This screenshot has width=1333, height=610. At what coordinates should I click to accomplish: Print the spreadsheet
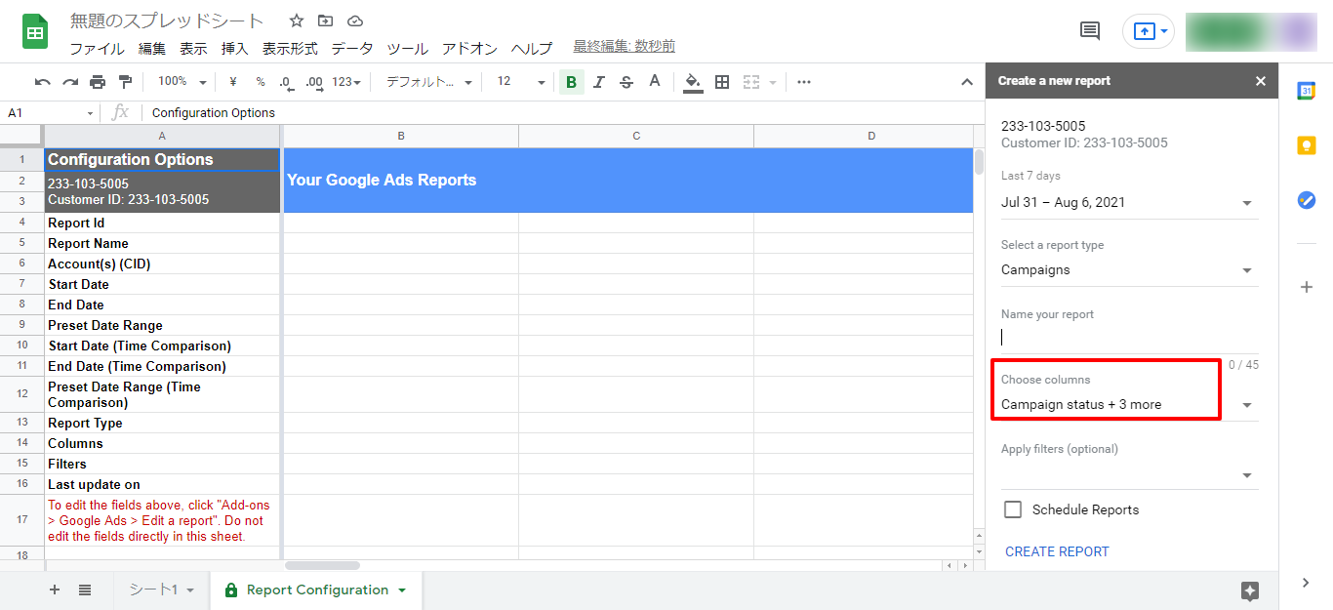coord(98,82)
